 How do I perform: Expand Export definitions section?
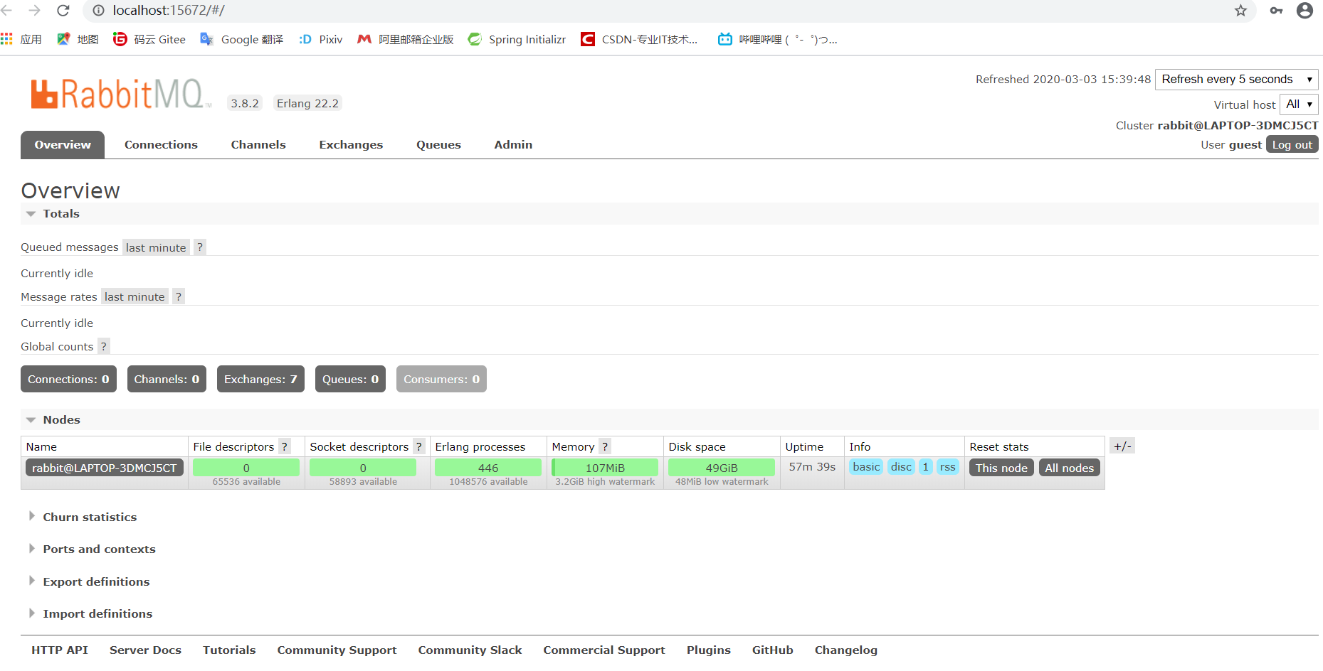point(89,581)
